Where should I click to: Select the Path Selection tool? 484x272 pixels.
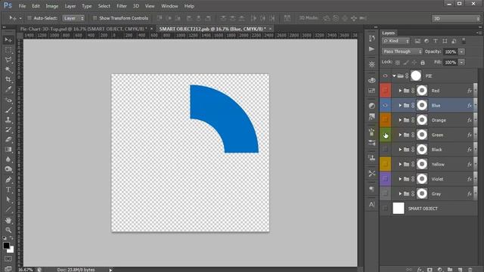coord(8,199)
